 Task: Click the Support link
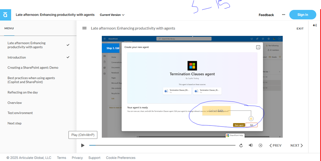94,158
